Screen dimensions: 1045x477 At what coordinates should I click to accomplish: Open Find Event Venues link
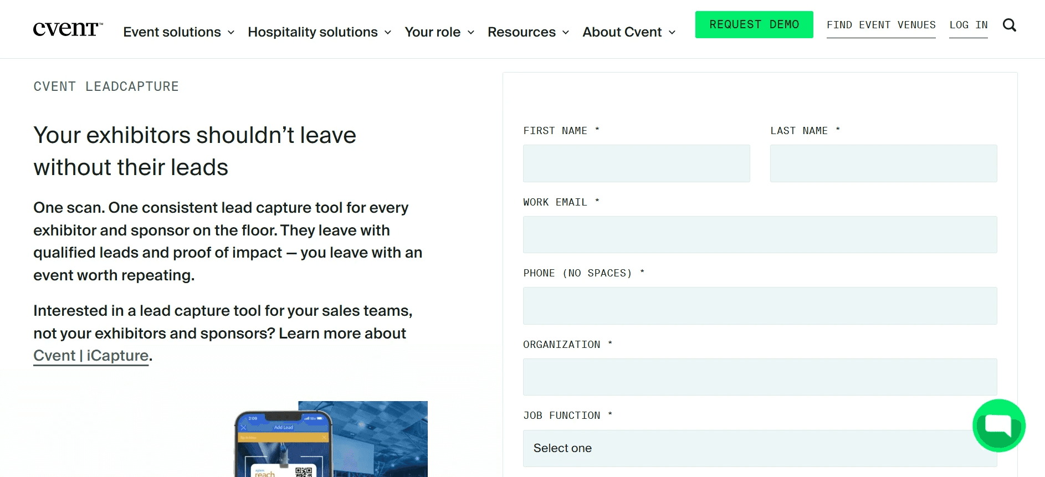click(881, 25)
